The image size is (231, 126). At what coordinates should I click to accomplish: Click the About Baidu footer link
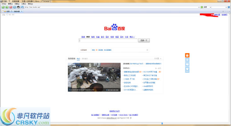(x=123, y=115)
